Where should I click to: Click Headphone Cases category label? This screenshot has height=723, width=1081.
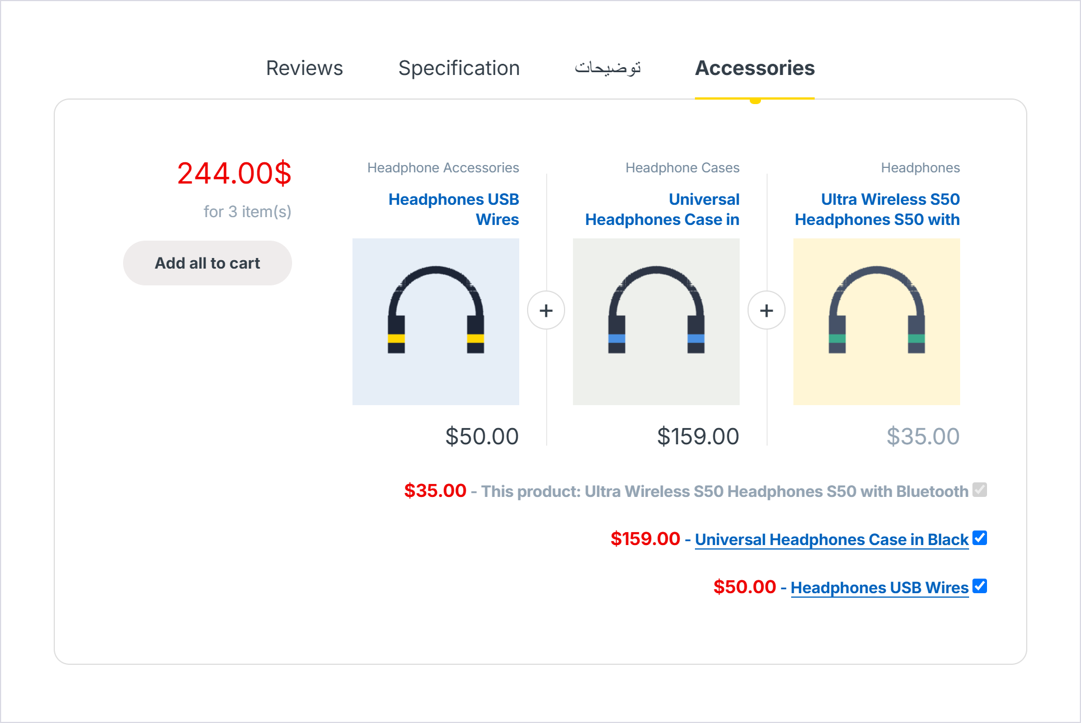pyautogui.click(x=683, y=168)
